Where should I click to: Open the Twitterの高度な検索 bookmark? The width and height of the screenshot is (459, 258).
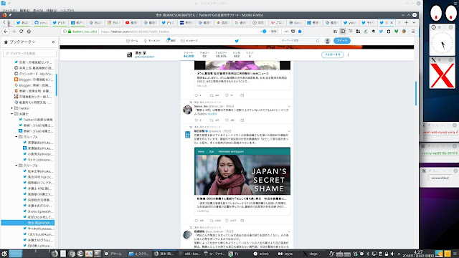point(36,120)
